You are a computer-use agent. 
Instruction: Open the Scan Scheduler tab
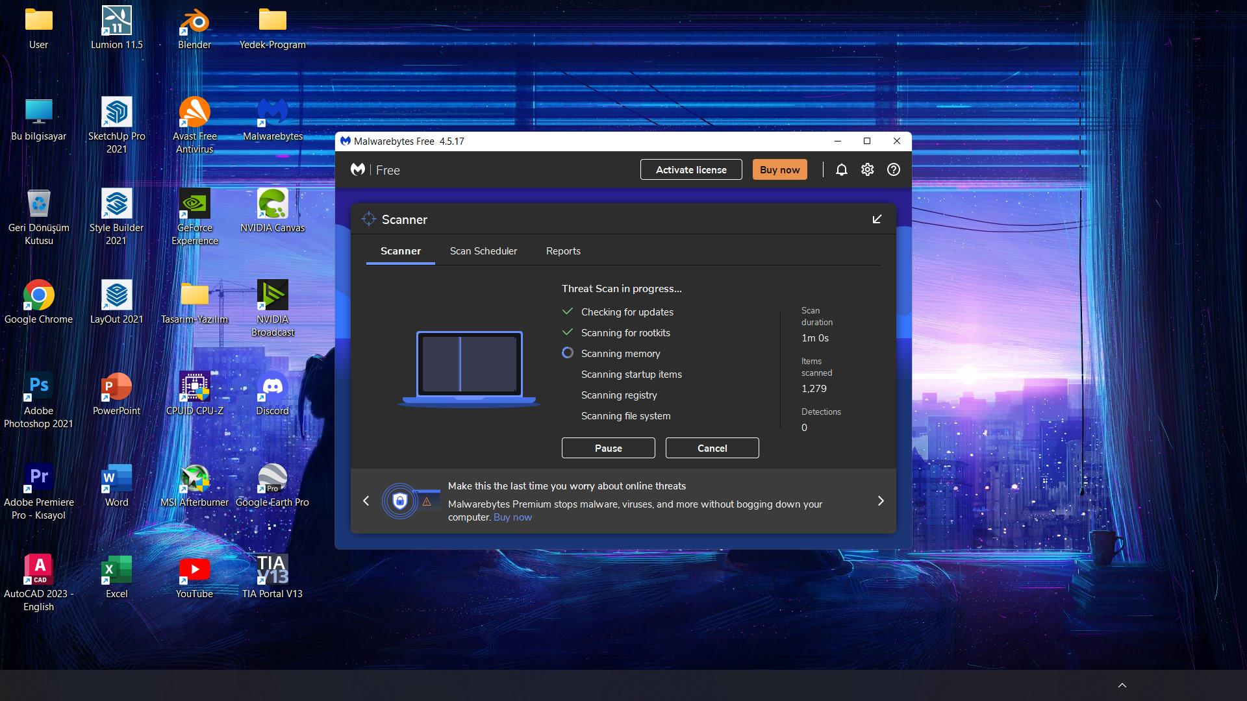[483, 251]
